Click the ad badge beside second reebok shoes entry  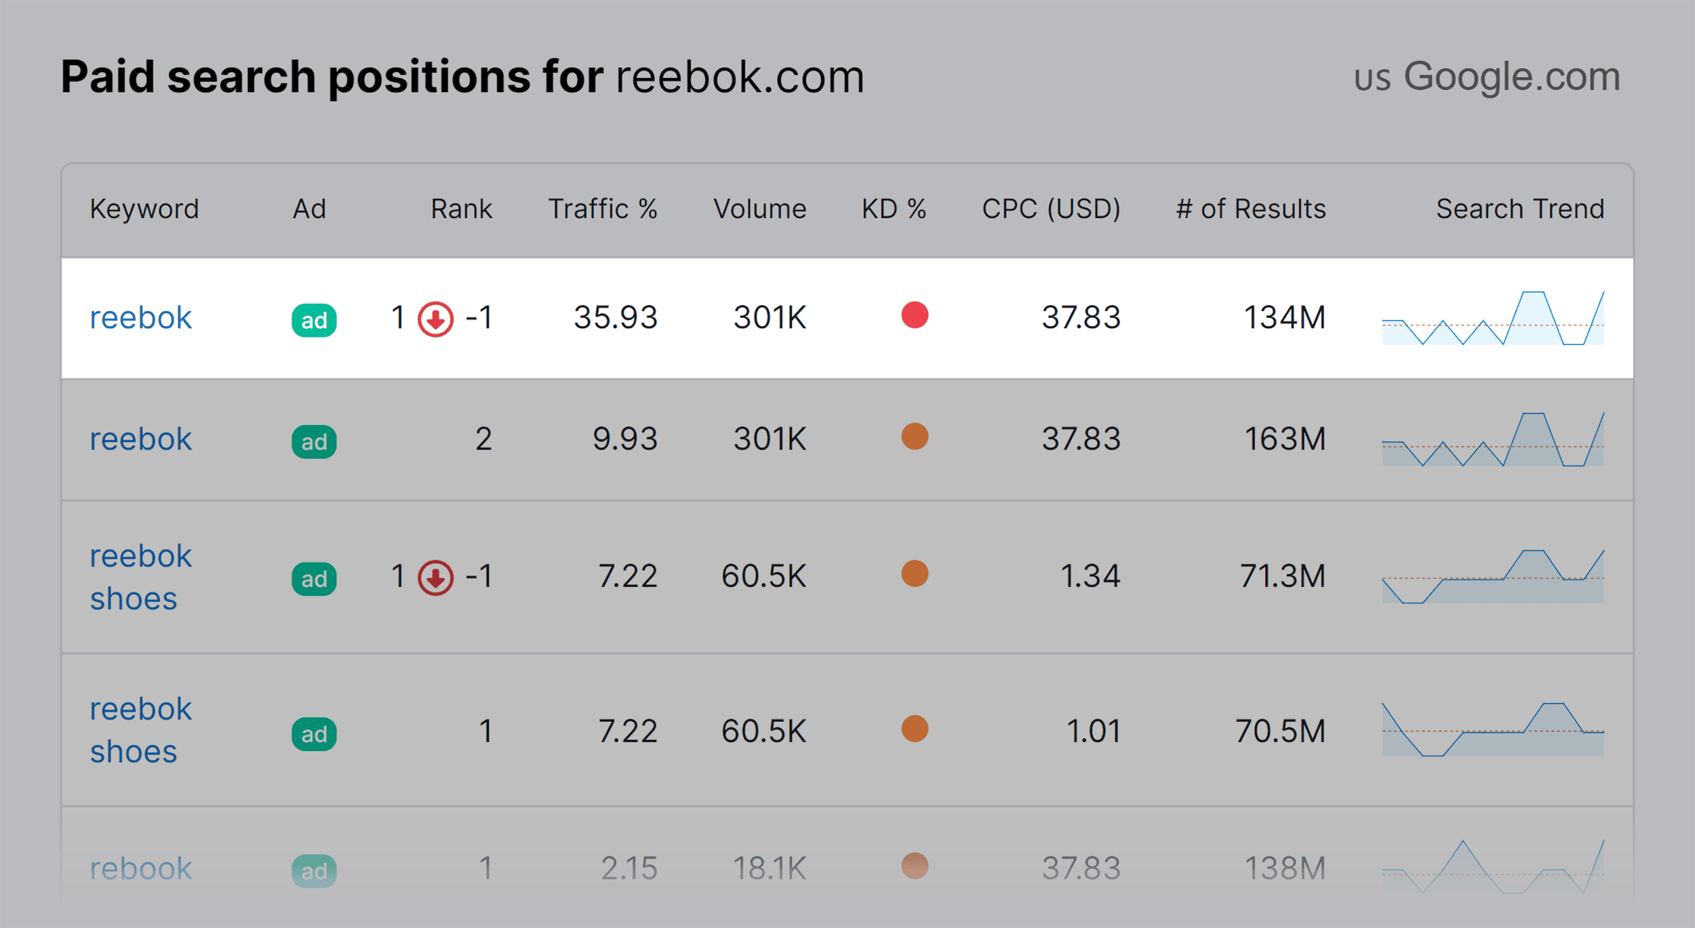pyautogui.click(x=313, y=733)
